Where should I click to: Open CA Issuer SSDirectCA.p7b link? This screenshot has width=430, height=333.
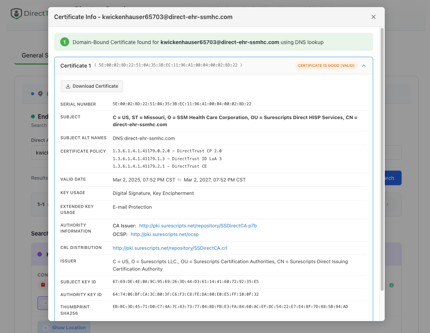(x=198, y=225)
